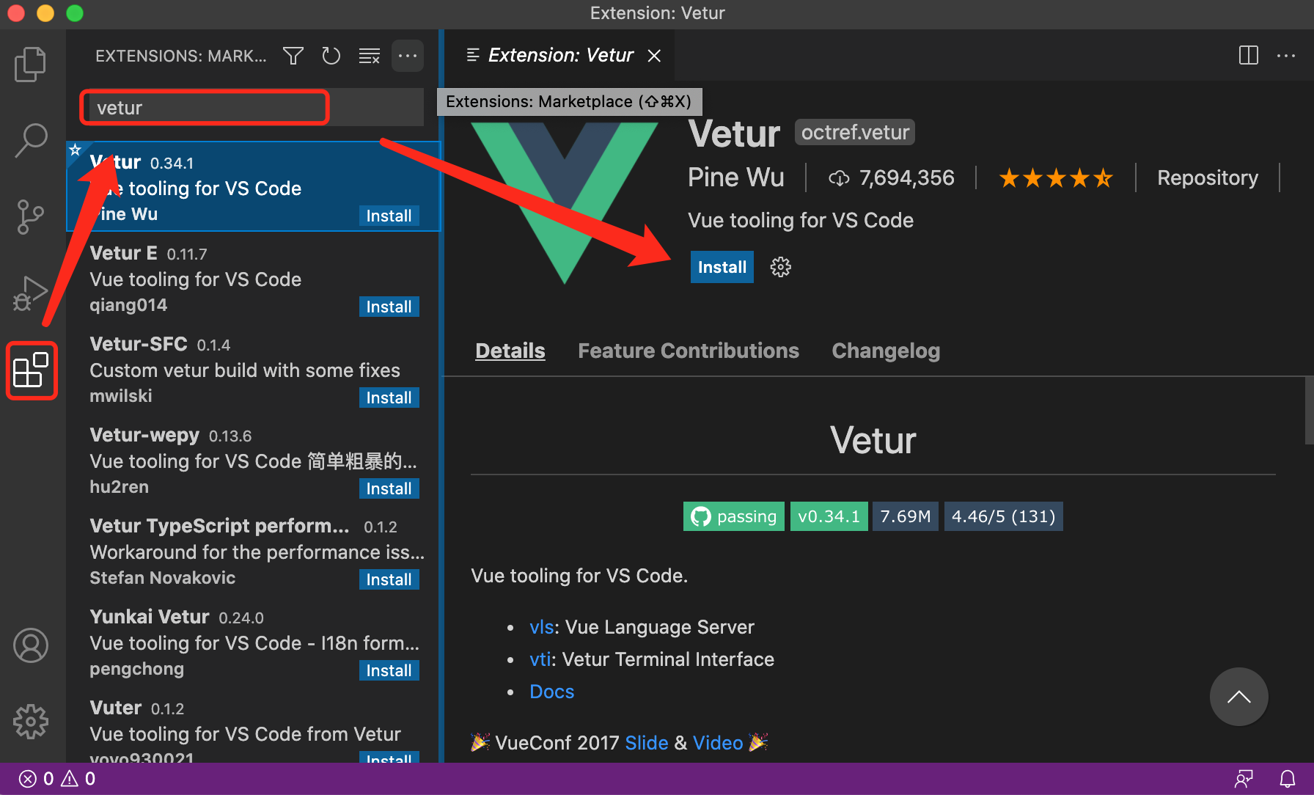The height and width of the screenshot is (795, 1314).
Task: Select Vetur-wepy in extension list
Action: (x=253, y=460)
